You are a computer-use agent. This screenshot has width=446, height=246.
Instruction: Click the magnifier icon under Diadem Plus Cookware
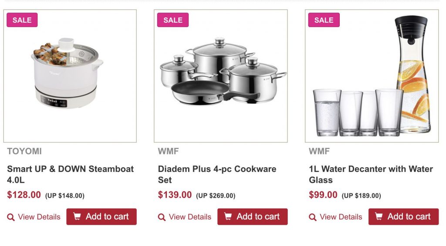[162, 217]
